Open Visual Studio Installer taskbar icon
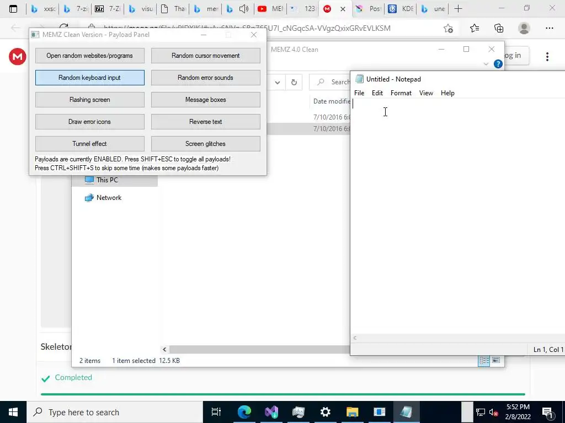The image size is (565, 423). point(271,412)
